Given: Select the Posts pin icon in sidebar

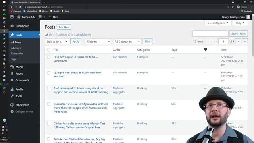Looking at the screenshot, I should pyautogui.click(x=12, y=35).
